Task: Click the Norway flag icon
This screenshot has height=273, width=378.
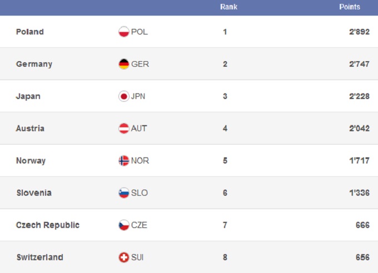Action: click(124, 161)
